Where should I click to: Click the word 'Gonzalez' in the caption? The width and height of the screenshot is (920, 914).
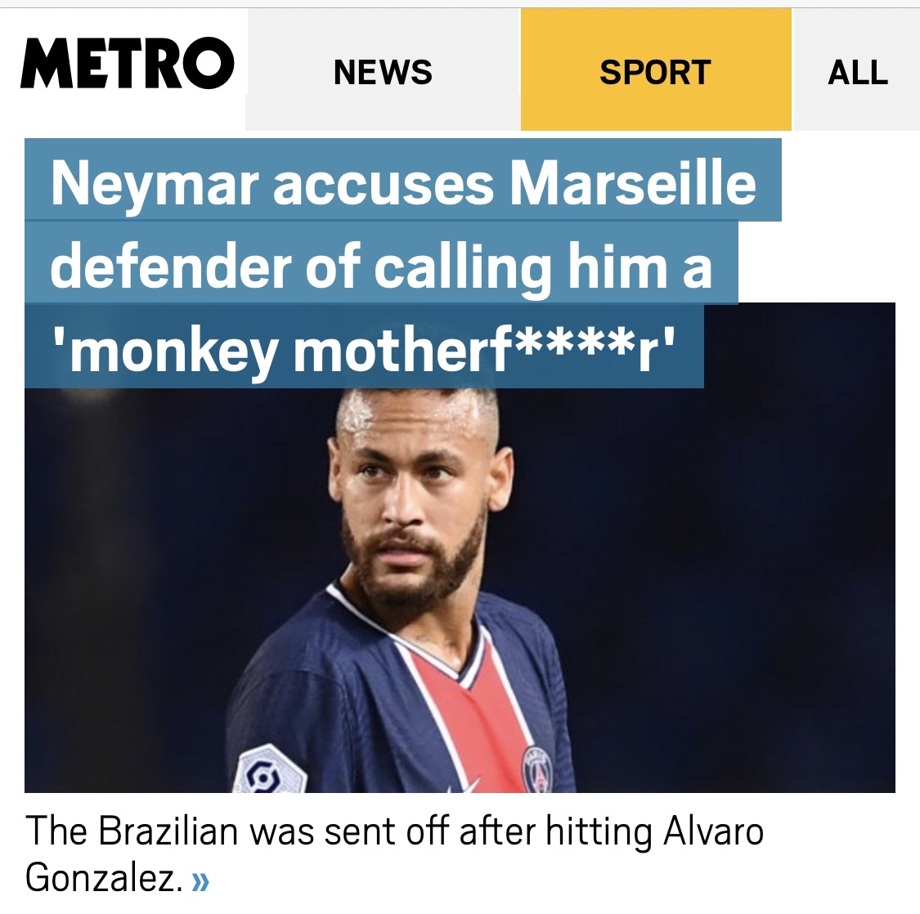pyautogui.click(x=100, y=878)
